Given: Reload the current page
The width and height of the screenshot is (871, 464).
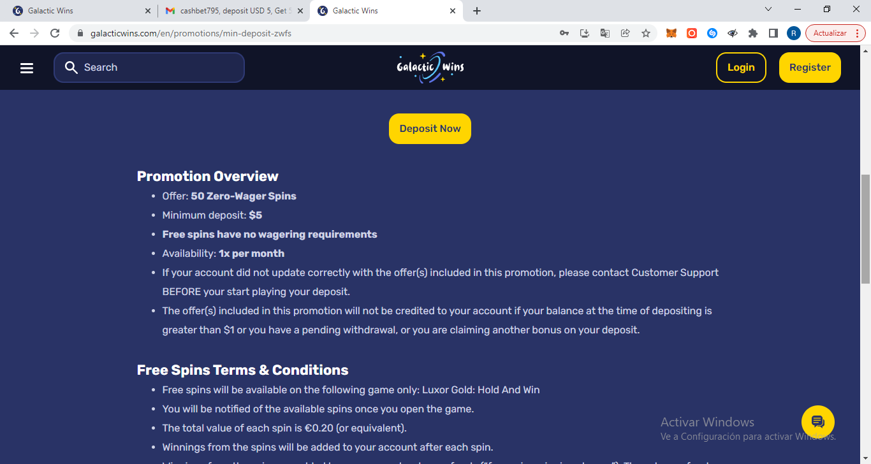Looking at the screenshot, I should coord(55,33).
